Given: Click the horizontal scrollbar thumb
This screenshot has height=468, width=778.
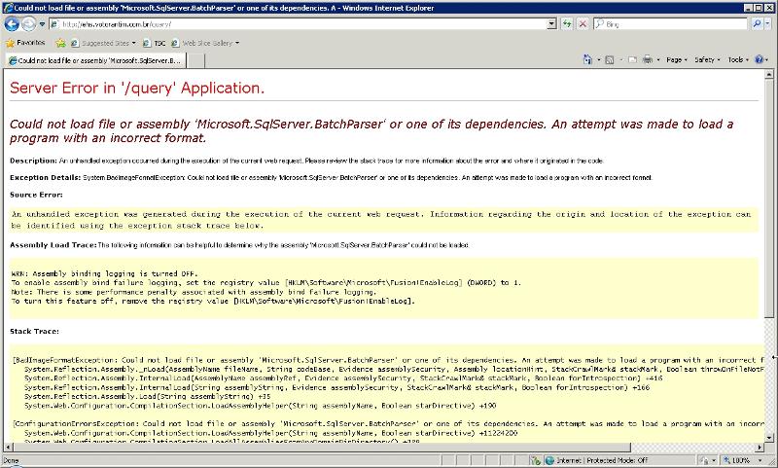Looking at the screenshot, I should pyautogui.click(x=321, y=448).
